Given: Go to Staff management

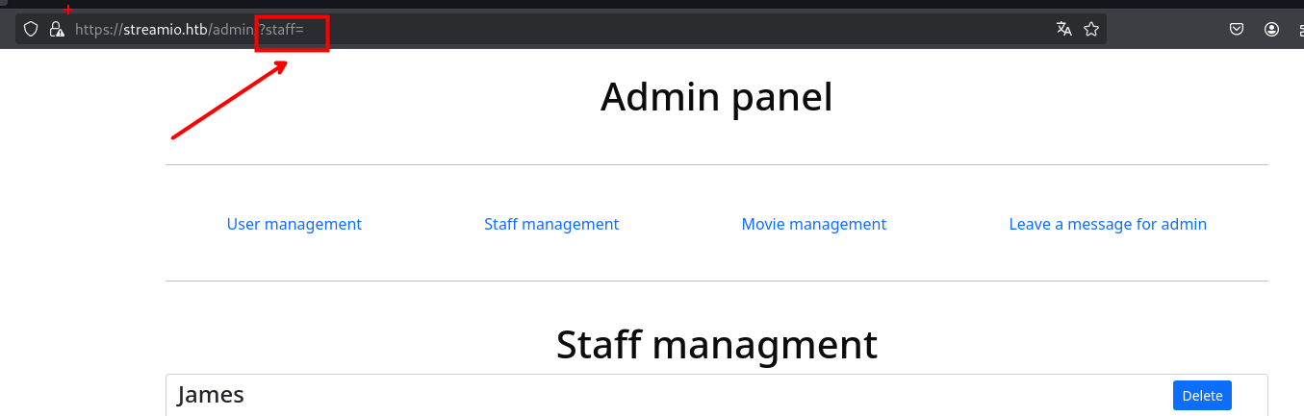Looking at the screenshot, I should (x=551, y=224).
